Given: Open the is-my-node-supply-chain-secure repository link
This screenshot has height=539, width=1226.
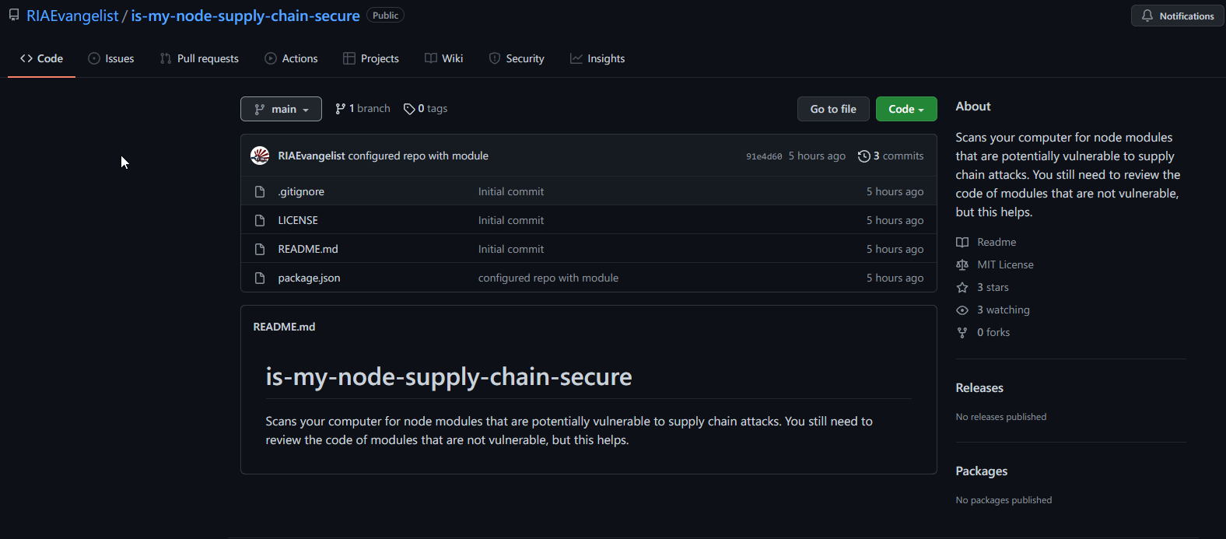Looking at the screenshot, I should pos(245,16).
